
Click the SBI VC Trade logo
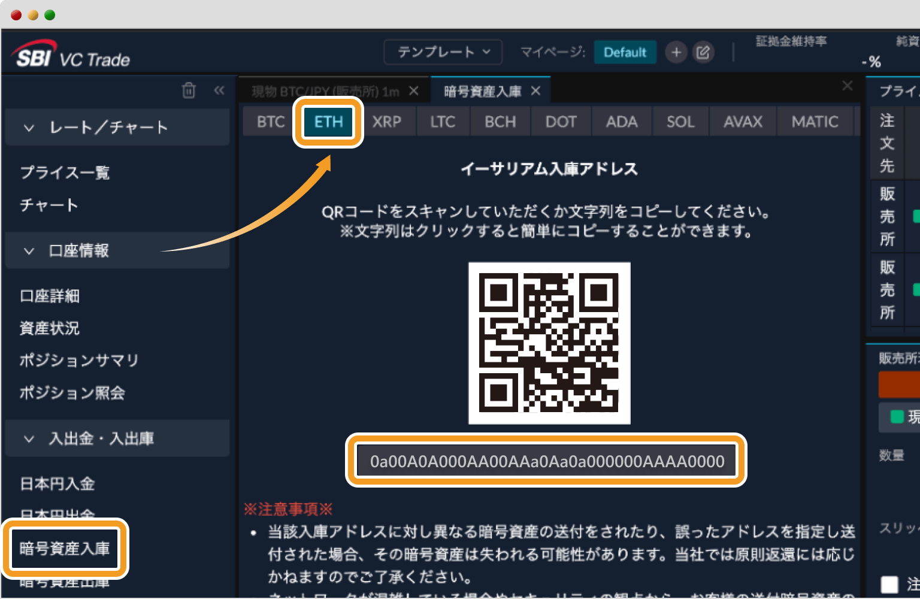point(71,53)
